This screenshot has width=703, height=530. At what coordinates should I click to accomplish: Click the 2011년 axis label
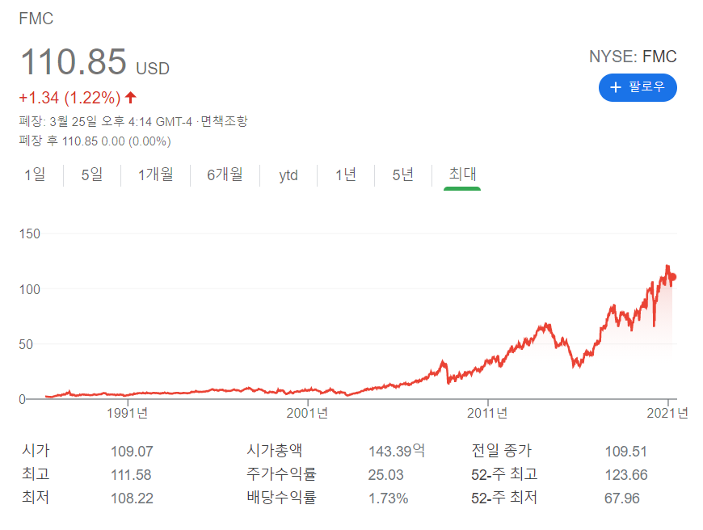tap(487, 414)
